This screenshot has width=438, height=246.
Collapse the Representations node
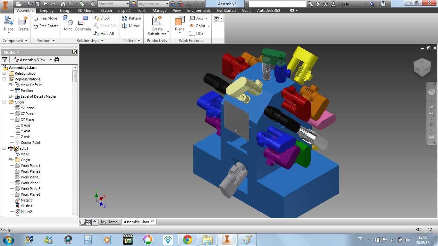tap(4, 79)
